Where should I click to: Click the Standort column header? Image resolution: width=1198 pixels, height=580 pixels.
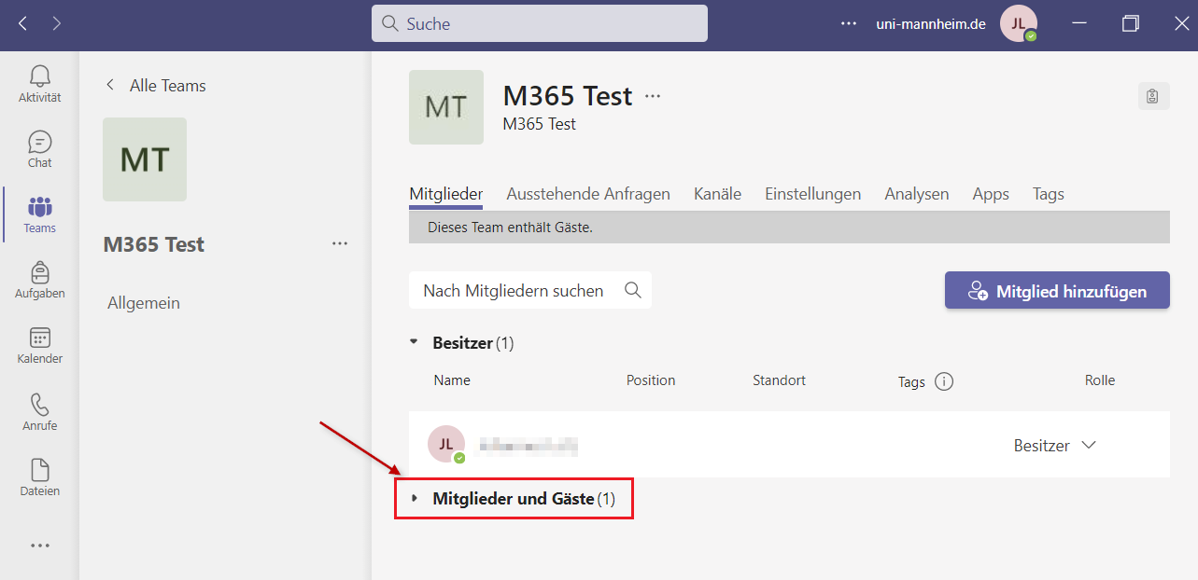[x=779, y=380]
